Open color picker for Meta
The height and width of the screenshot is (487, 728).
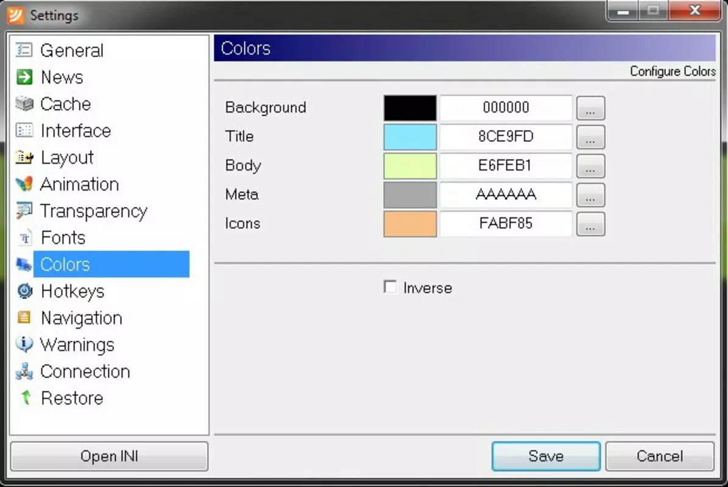tap(590, 195)
